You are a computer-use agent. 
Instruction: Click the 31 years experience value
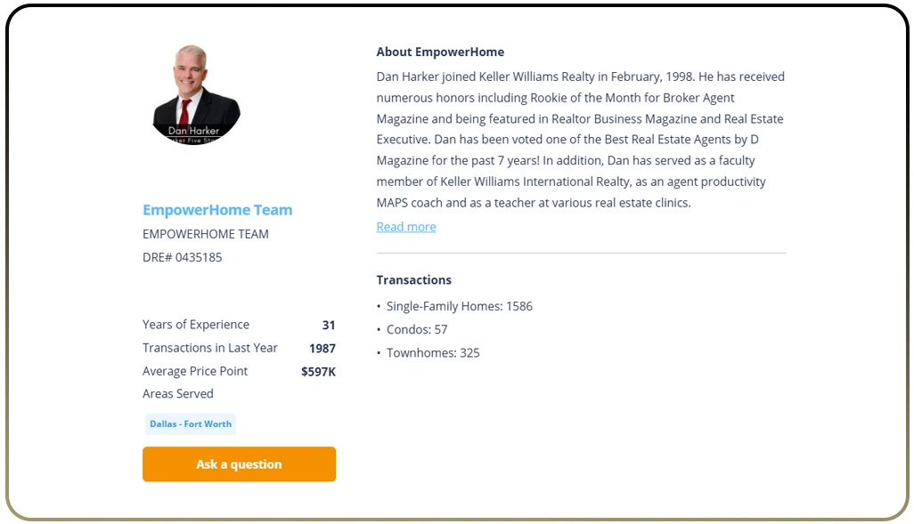coord(329,325)
